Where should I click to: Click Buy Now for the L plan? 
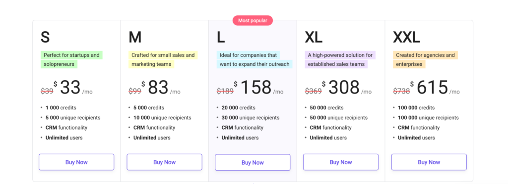(x=253, y=162)
